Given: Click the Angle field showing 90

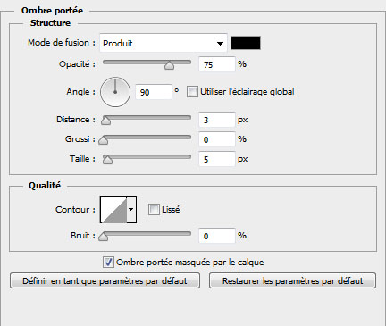Looking at the screenshot, I should click(x=154, y=92).
